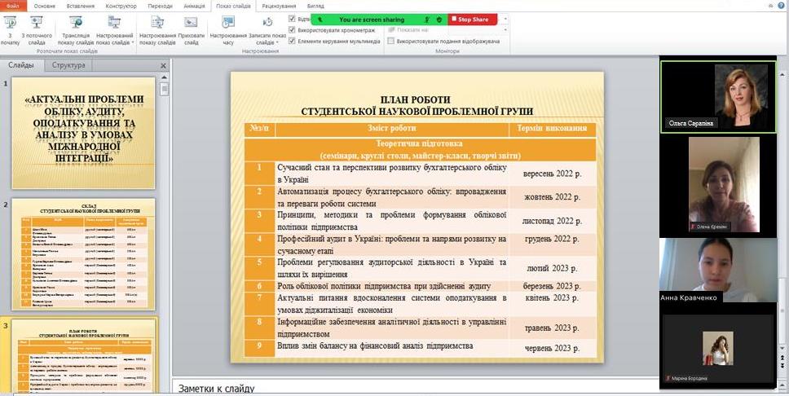Click previous slide double-arrow button at editor bottom right
The image size is (789, 396).
coord(782,357)
